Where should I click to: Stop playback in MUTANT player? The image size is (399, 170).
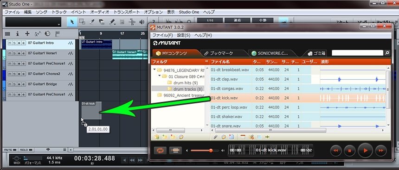(350, 151)
